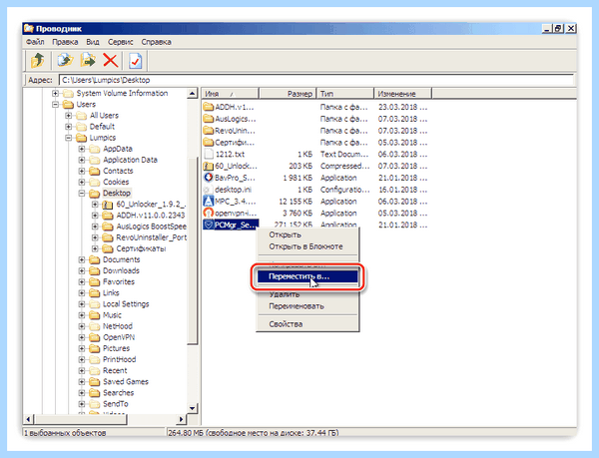Choose Переименовать from context menu
Image resolution: width=599 pixels, height=458 pixels.
[307, 306]
